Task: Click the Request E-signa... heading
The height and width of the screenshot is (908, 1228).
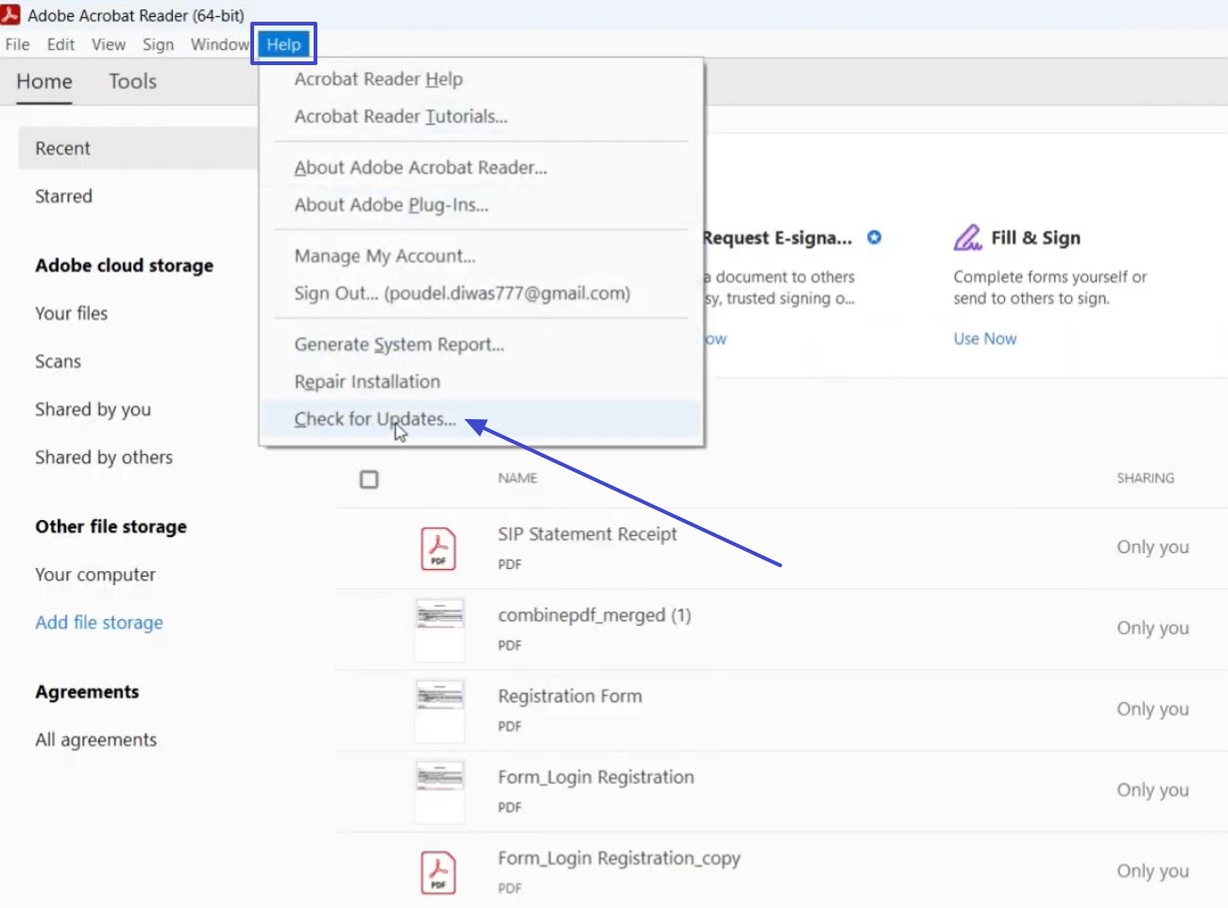Action: point(777,238)
